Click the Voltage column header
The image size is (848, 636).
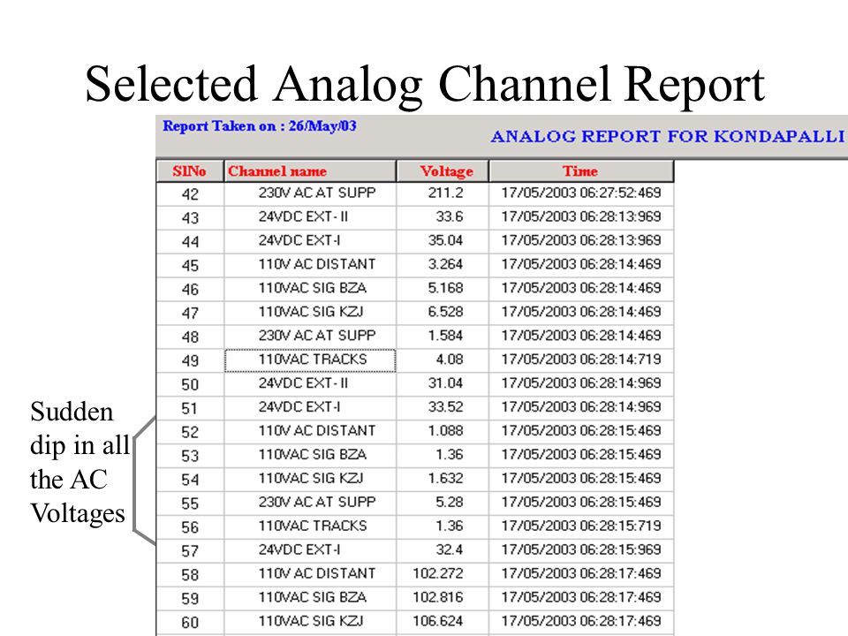point(443,170)
